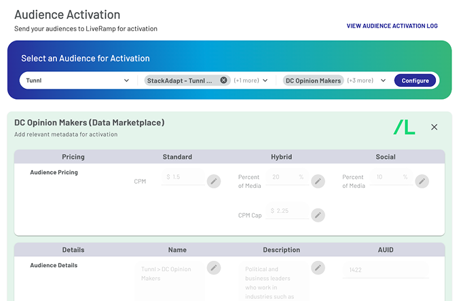Click the Pricing column header
The height and width of the screenshot is (301, 461).
pos(73,157)
